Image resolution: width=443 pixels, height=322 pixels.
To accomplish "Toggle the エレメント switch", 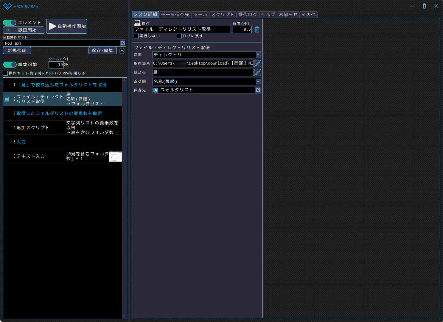I will click(10, 23).
